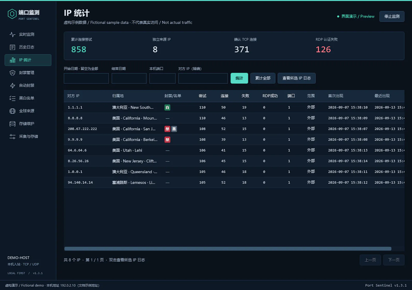Open 存储维护 database icon
This screenshot has width=412, height=290.
[12, 124]
